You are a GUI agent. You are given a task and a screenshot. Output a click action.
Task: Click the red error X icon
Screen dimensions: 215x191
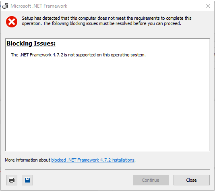coord(12,22)
